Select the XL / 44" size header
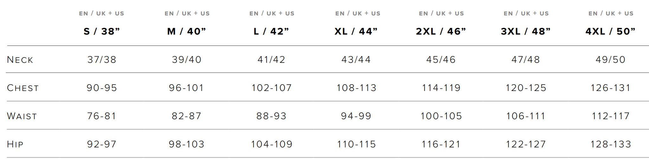The width and height of the screenshot is (649, 168). 356,31
